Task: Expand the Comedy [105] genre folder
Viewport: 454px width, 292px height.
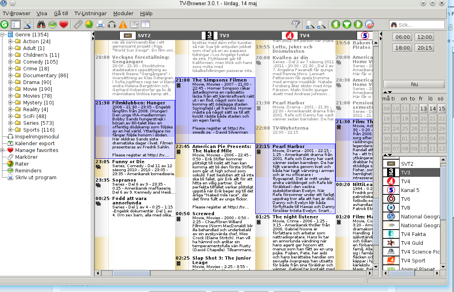Action: [x=10, y=62]
